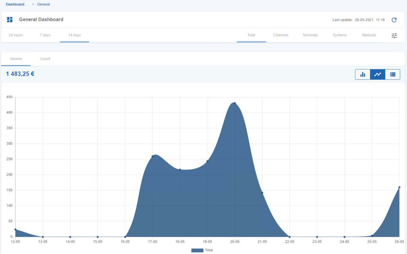Image resolution: width=407 pixels, height=254 pixels.
Task: Select the 24 hours time range
Action: click(16, 35)
